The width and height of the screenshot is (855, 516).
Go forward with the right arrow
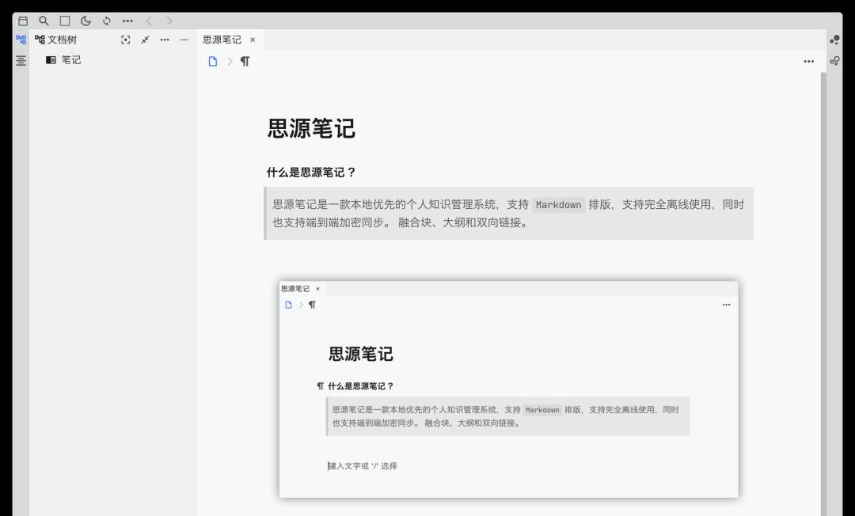(169, 21)
